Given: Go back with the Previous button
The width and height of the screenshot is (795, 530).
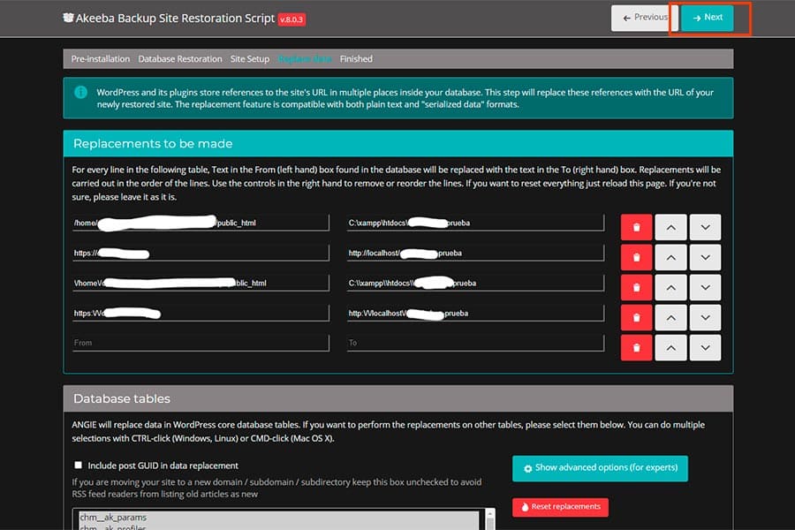Looking at the screenshot, I should (x=645, y=18).
